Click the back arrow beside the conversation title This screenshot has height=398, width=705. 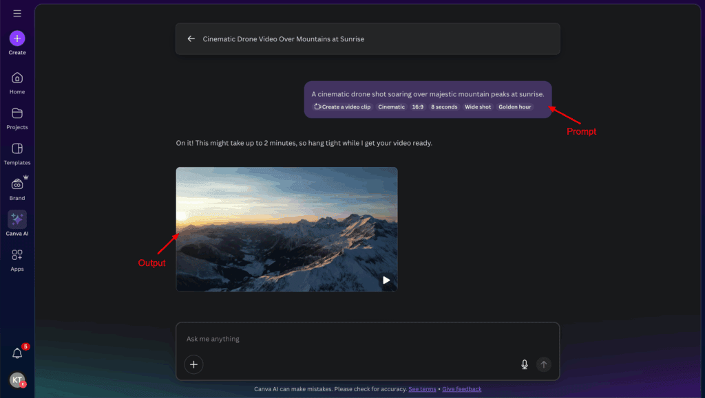point(191,38)
